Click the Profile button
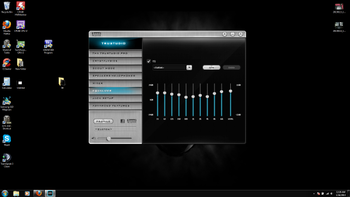This screenshot has width=350, height=197. click(x=103, y=121)
